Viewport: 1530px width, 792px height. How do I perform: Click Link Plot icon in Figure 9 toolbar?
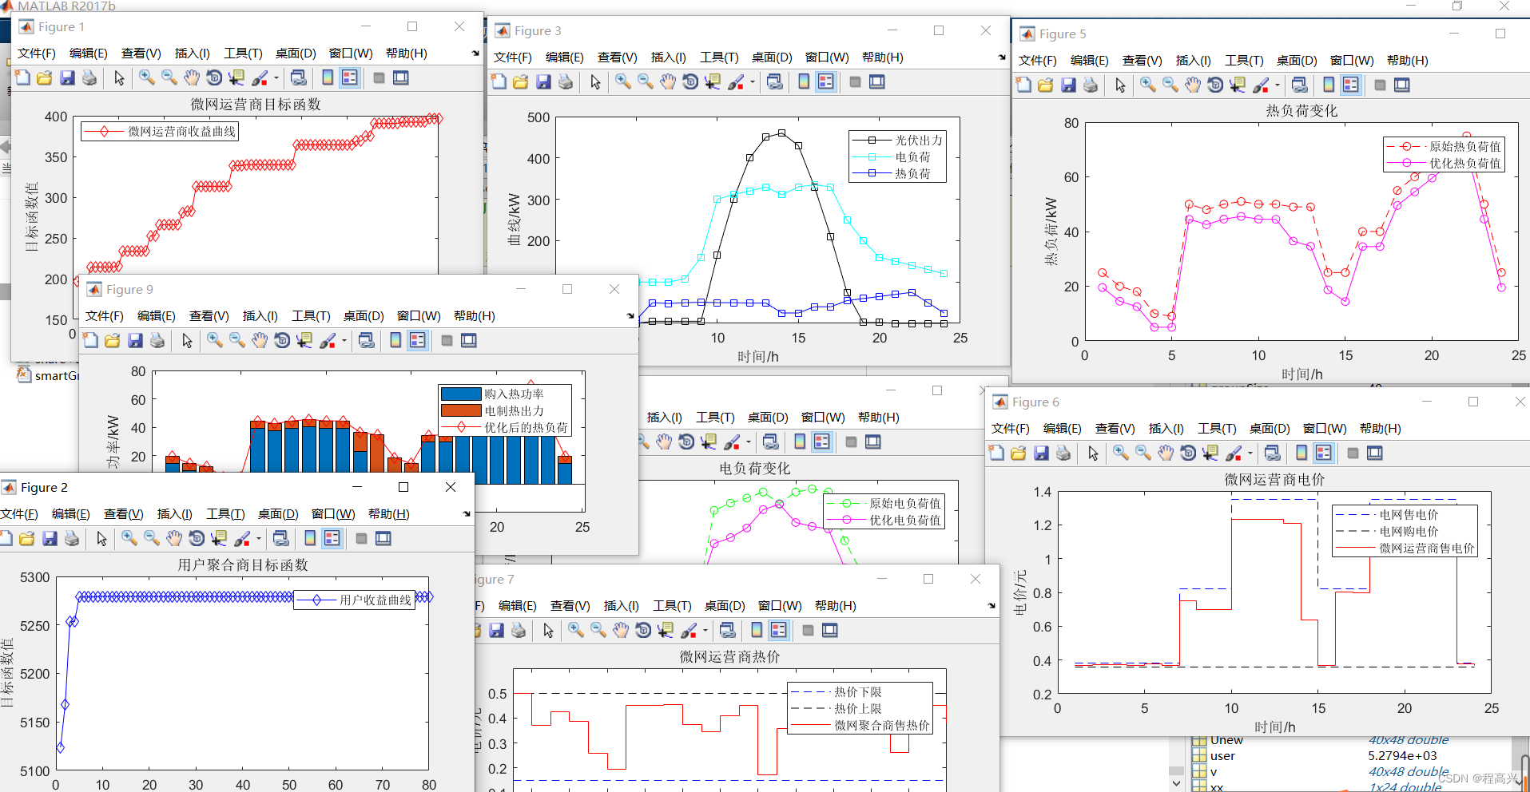coord(366,340)
